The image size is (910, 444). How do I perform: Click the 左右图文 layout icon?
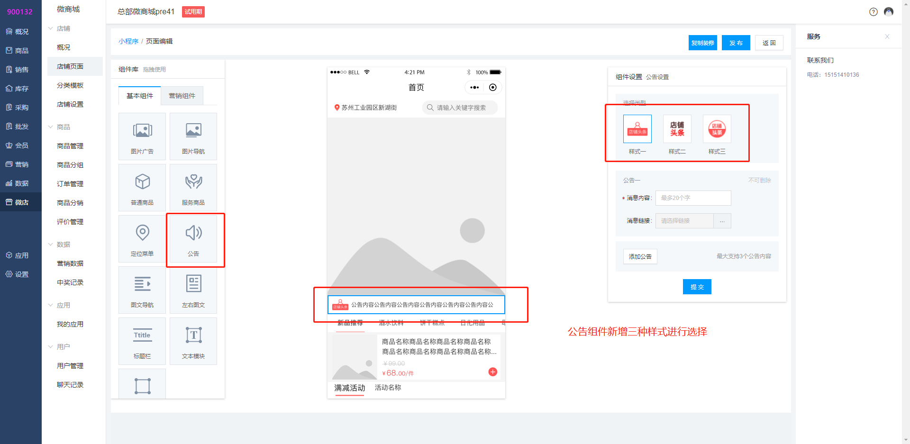pos(193,284)
